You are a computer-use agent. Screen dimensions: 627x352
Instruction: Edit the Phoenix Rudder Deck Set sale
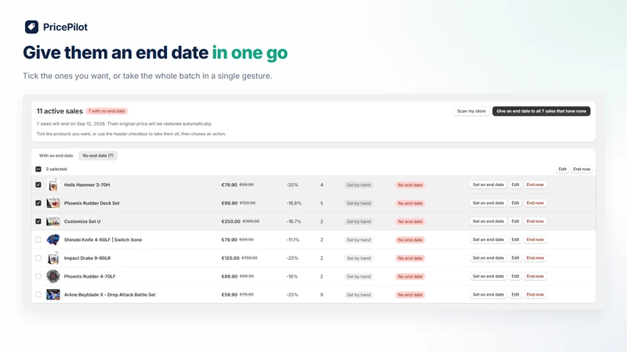click(515, 203)
